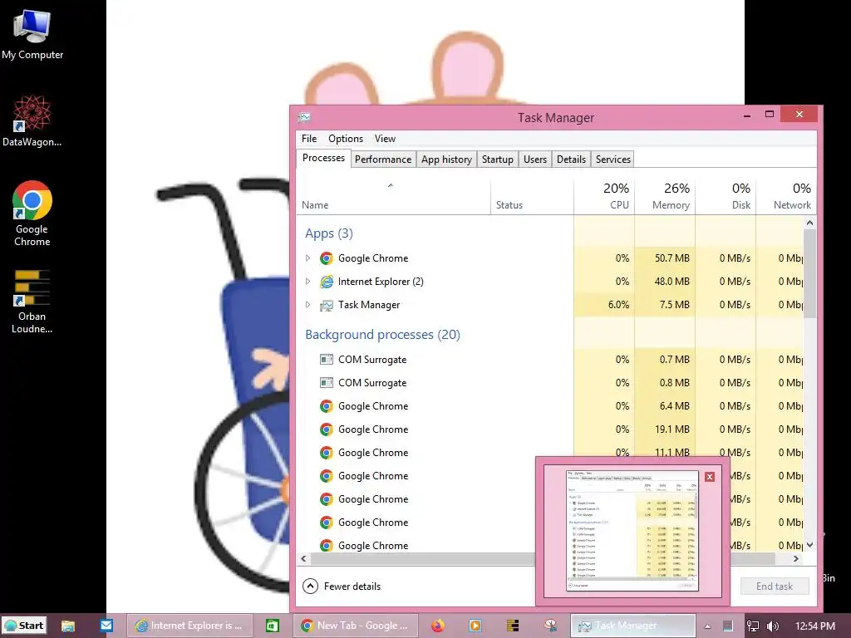Collapse view with Fewer details arrow
The height and width of the screenshot is (638, 851).
click(310, 586)
